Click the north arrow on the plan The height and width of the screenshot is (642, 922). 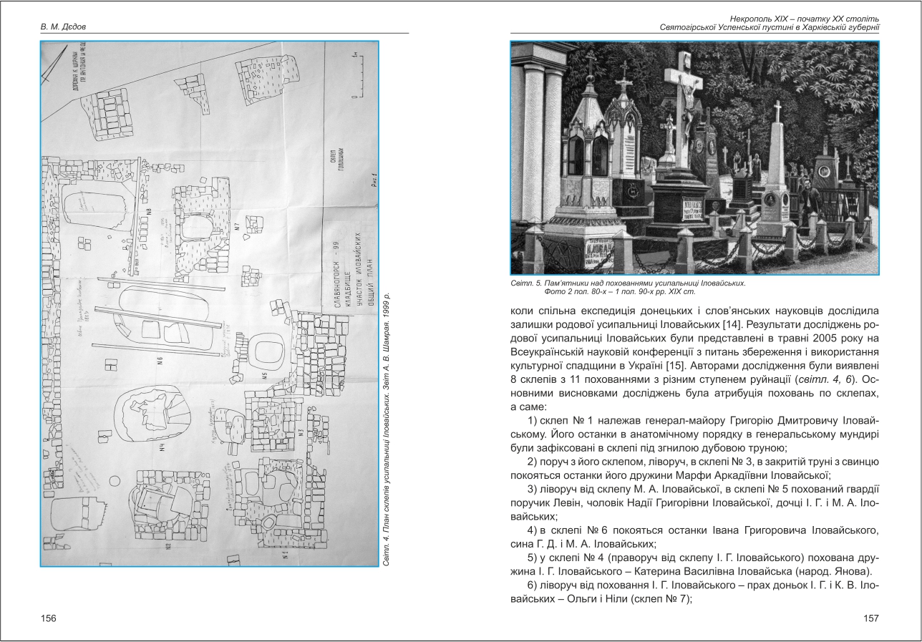pyautogui.click(x=50, y=72)
